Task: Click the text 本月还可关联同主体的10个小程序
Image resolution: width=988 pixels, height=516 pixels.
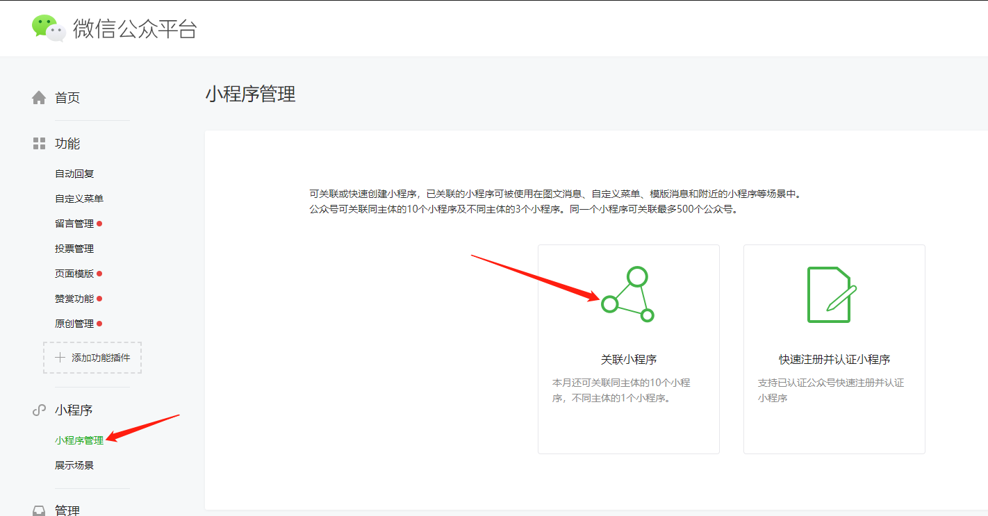Action: point(621,391)
